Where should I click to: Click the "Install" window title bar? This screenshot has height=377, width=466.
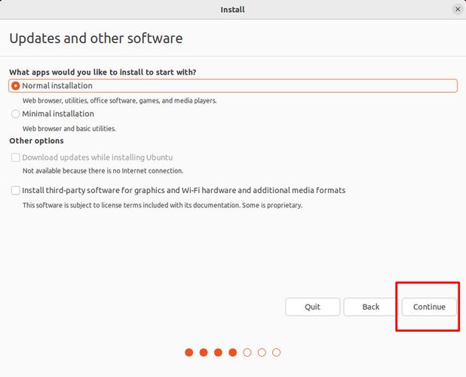point(232,9)
